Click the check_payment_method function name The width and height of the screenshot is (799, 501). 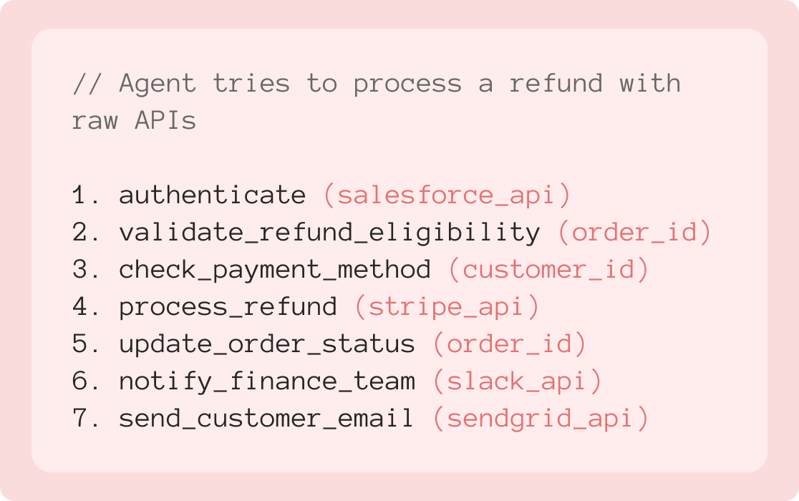click(275, 270)
